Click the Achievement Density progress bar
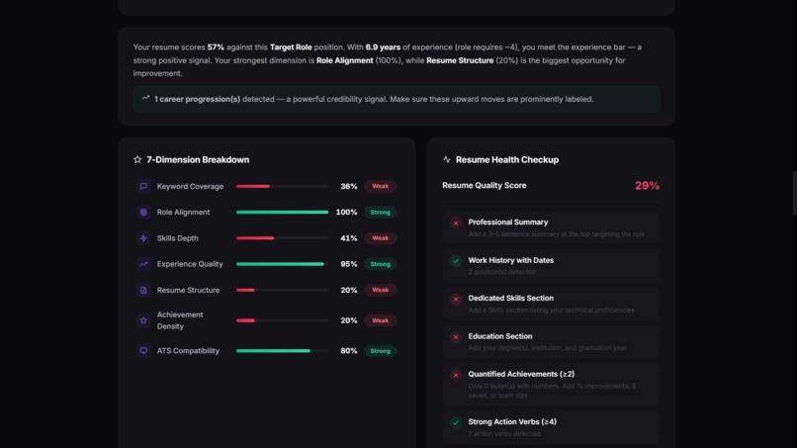The image size is (797, 448). [282, 320]
